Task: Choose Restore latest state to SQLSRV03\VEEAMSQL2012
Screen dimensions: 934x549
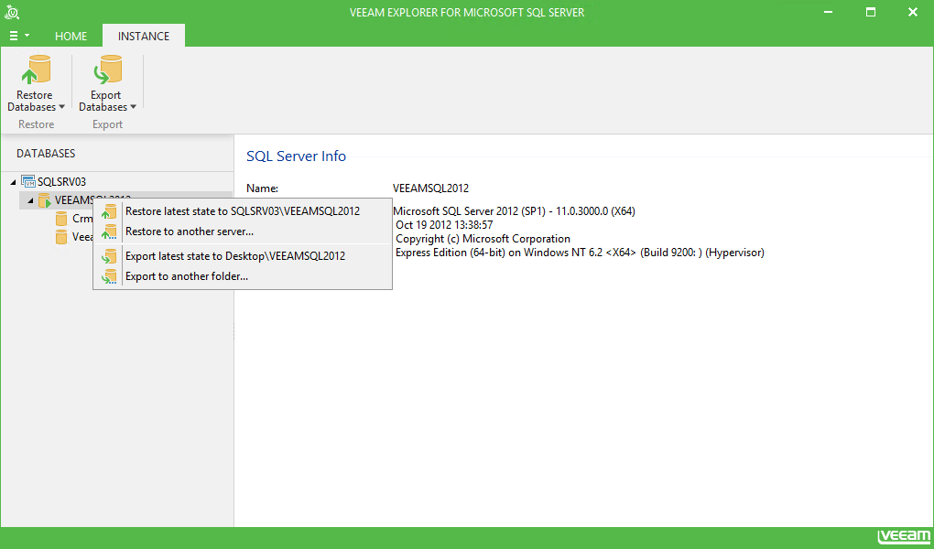Action: click(243, 211)
